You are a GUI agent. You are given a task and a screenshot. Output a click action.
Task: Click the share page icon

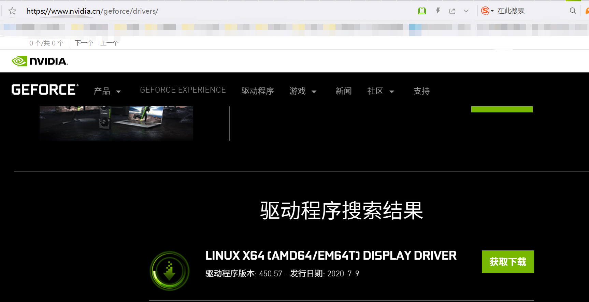tap(452, 11)
